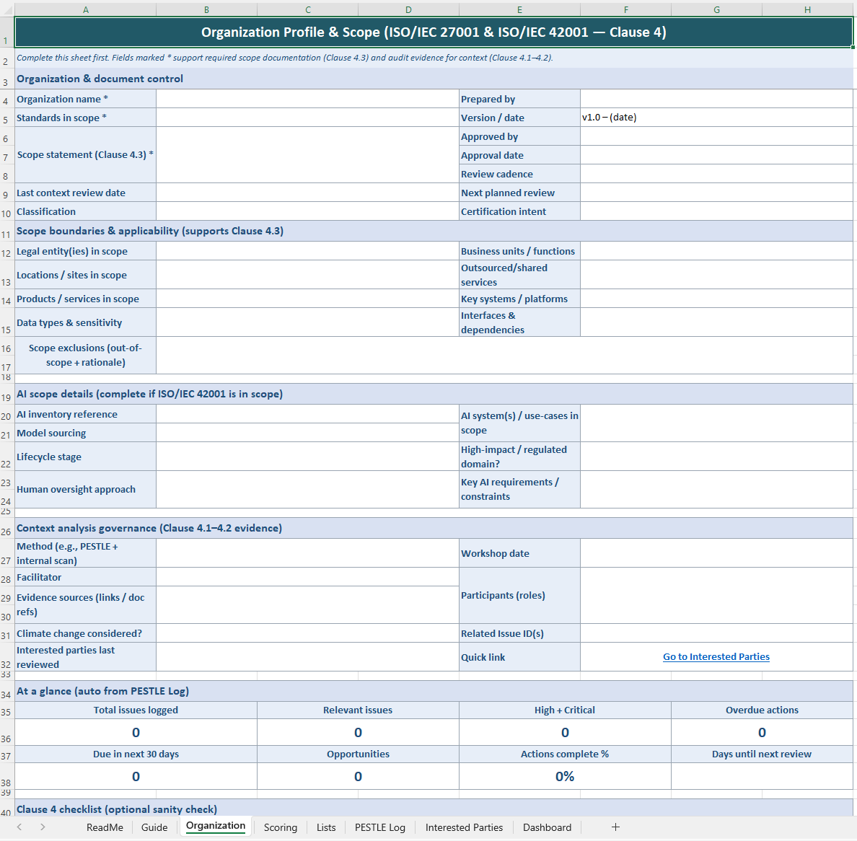Click the next sheet scroll arrow
Image resolution: width=857 pixels, height=841 pixels.
(x=43, y=827)
